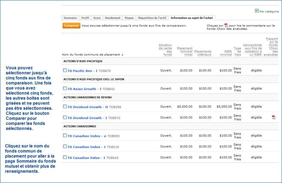Select the Rendement tab

(x=113, y=18)
